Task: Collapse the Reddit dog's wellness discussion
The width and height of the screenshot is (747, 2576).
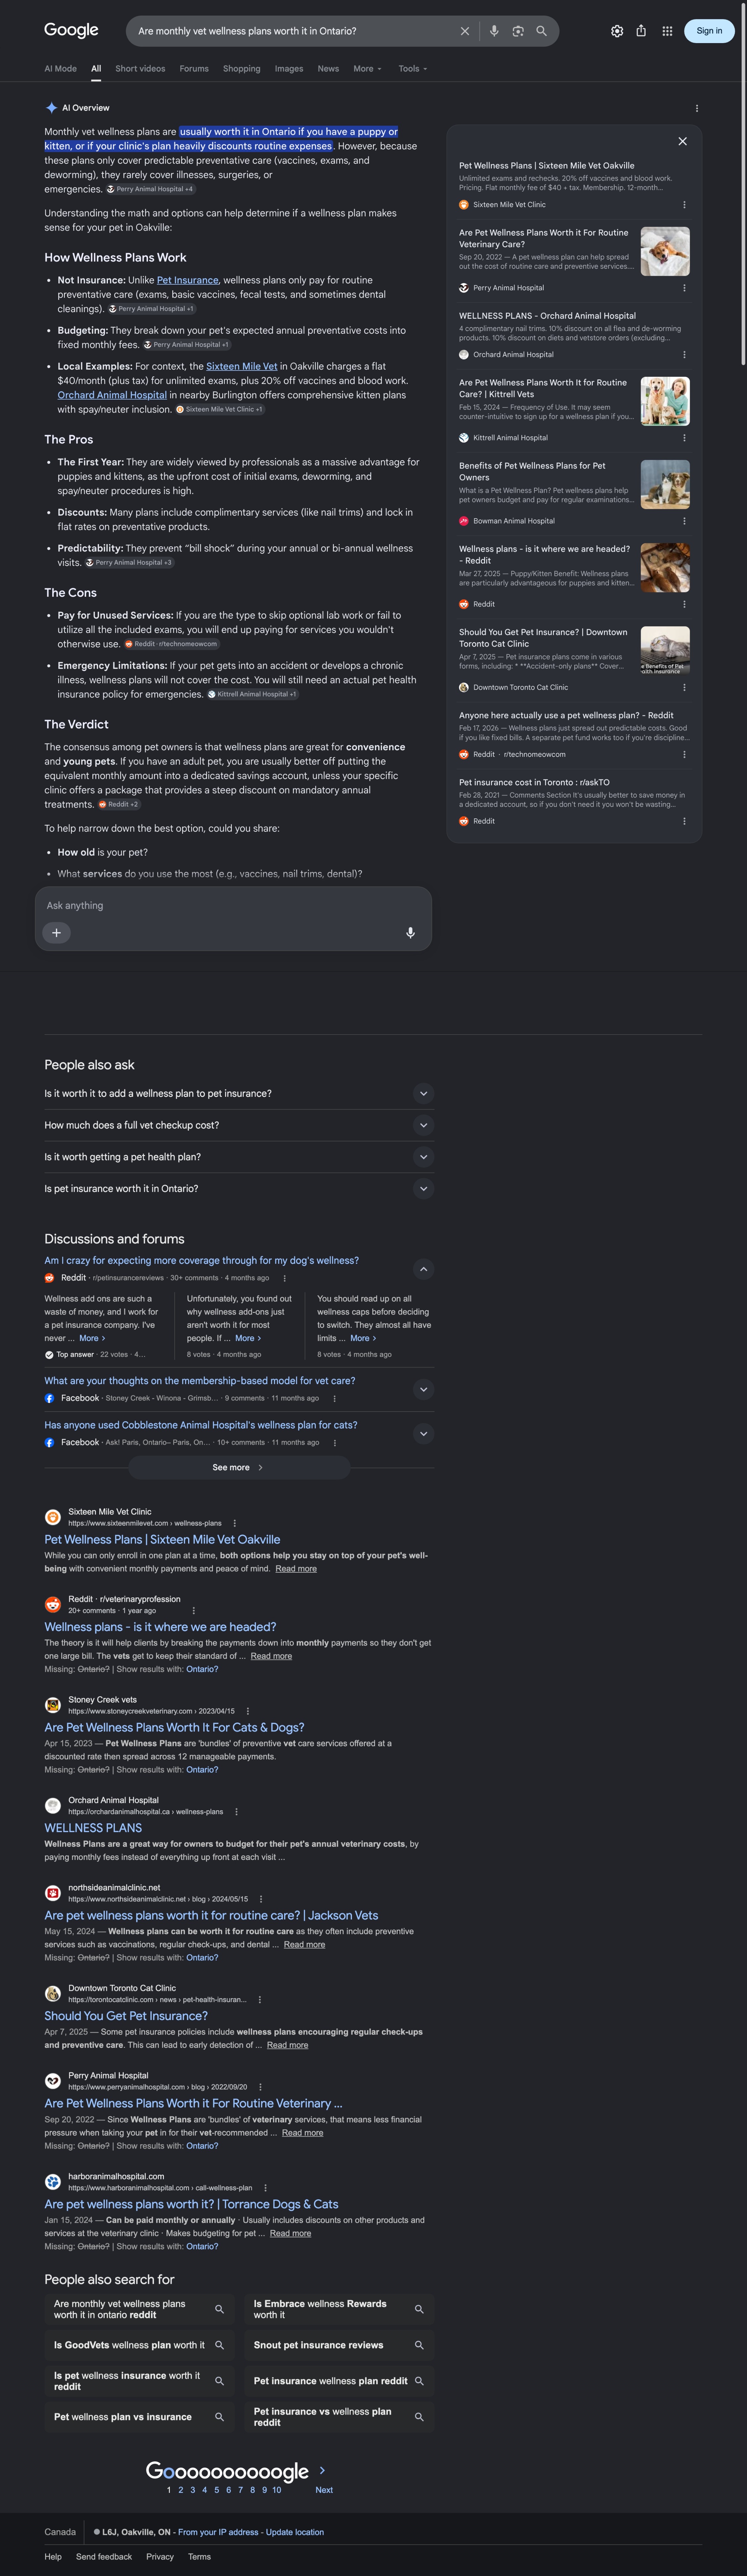Action: (x=423, y=1269)
